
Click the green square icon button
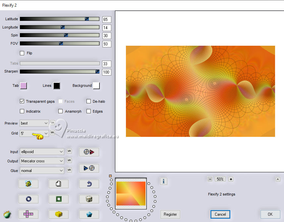click(x=59, y=199)
